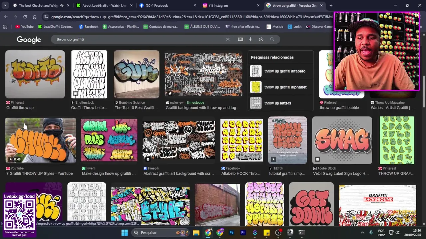Image resolution: width=426 pixels, height=239 pixels.
Task: Open Contatos de marca bookmark
Action: (x=161, y=27)
